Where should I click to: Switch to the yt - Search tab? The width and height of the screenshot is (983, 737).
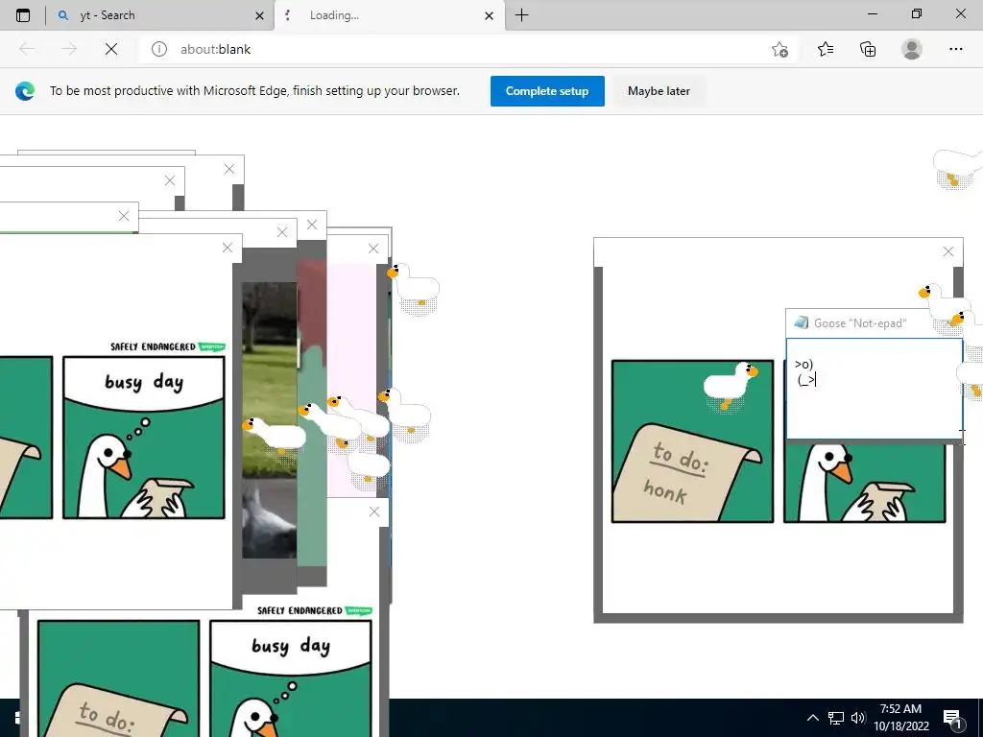click(161, 15)
